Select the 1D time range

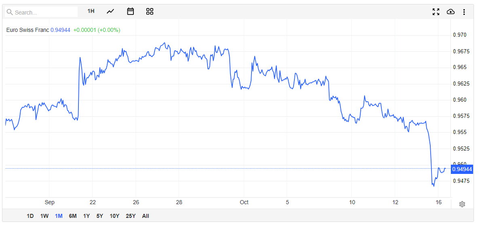(x=30, y=216)
